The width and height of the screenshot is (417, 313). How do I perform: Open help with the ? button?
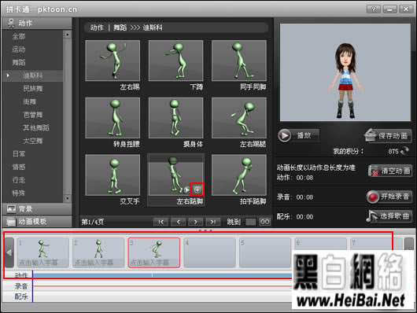[x=374, y=9]
